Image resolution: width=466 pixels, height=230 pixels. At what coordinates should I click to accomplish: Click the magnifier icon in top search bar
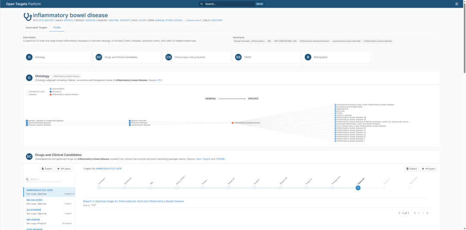202,4
